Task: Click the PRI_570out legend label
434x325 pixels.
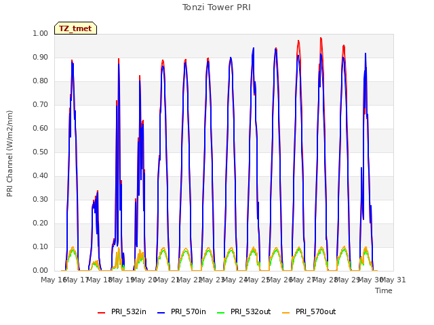Action: (x=315, y=311)
